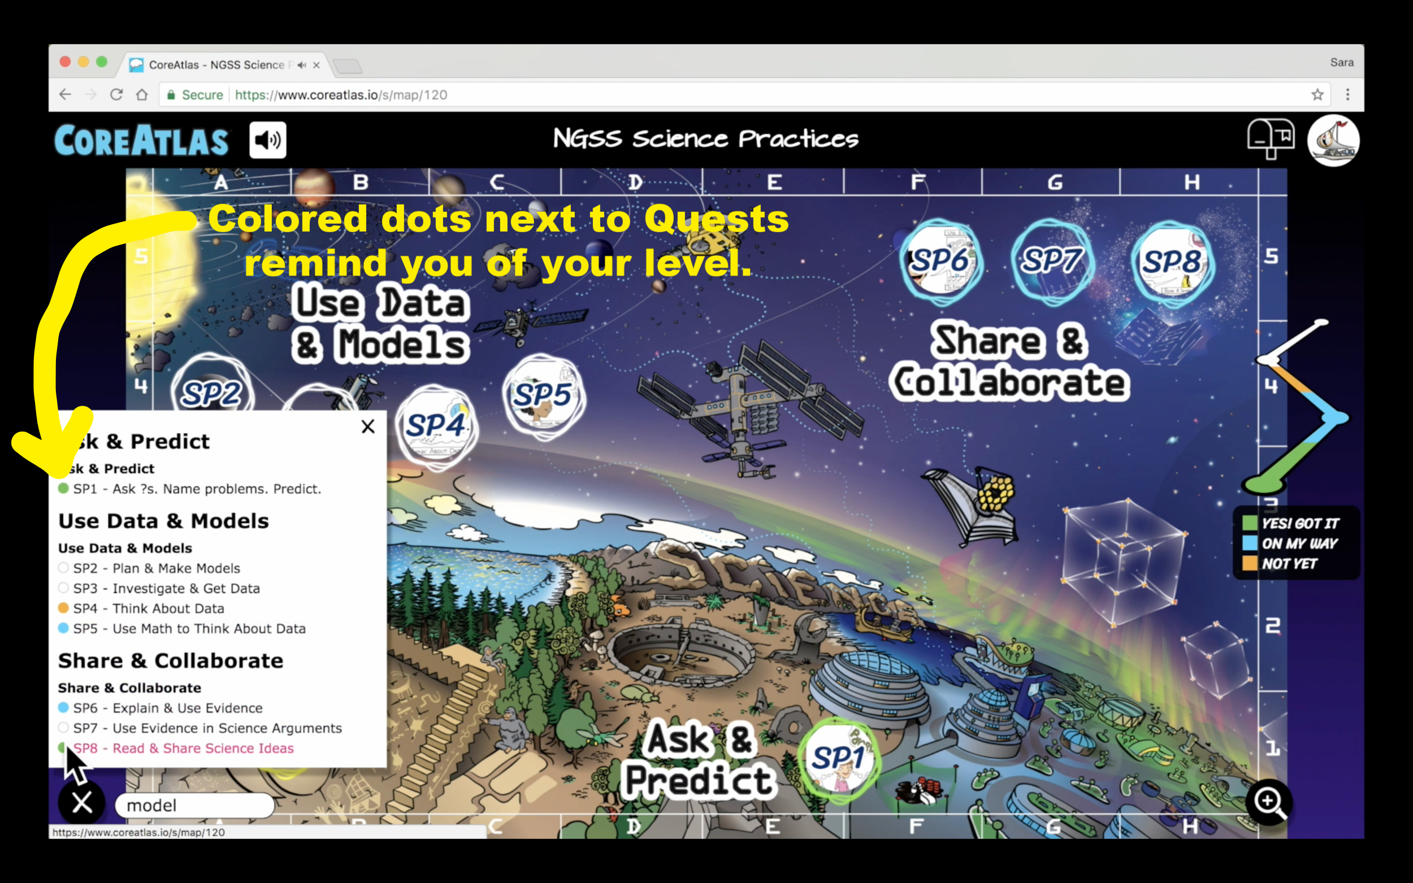Click the CoreAtlas logo
Screen dimensions: 1413x883
coord(141,140)
